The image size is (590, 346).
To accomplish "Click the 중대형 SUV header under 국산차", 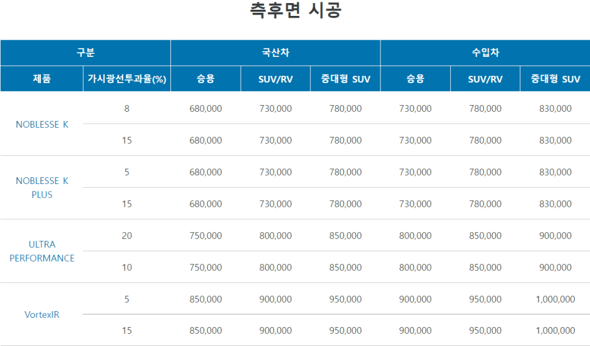I will click(x=346, y=79).
